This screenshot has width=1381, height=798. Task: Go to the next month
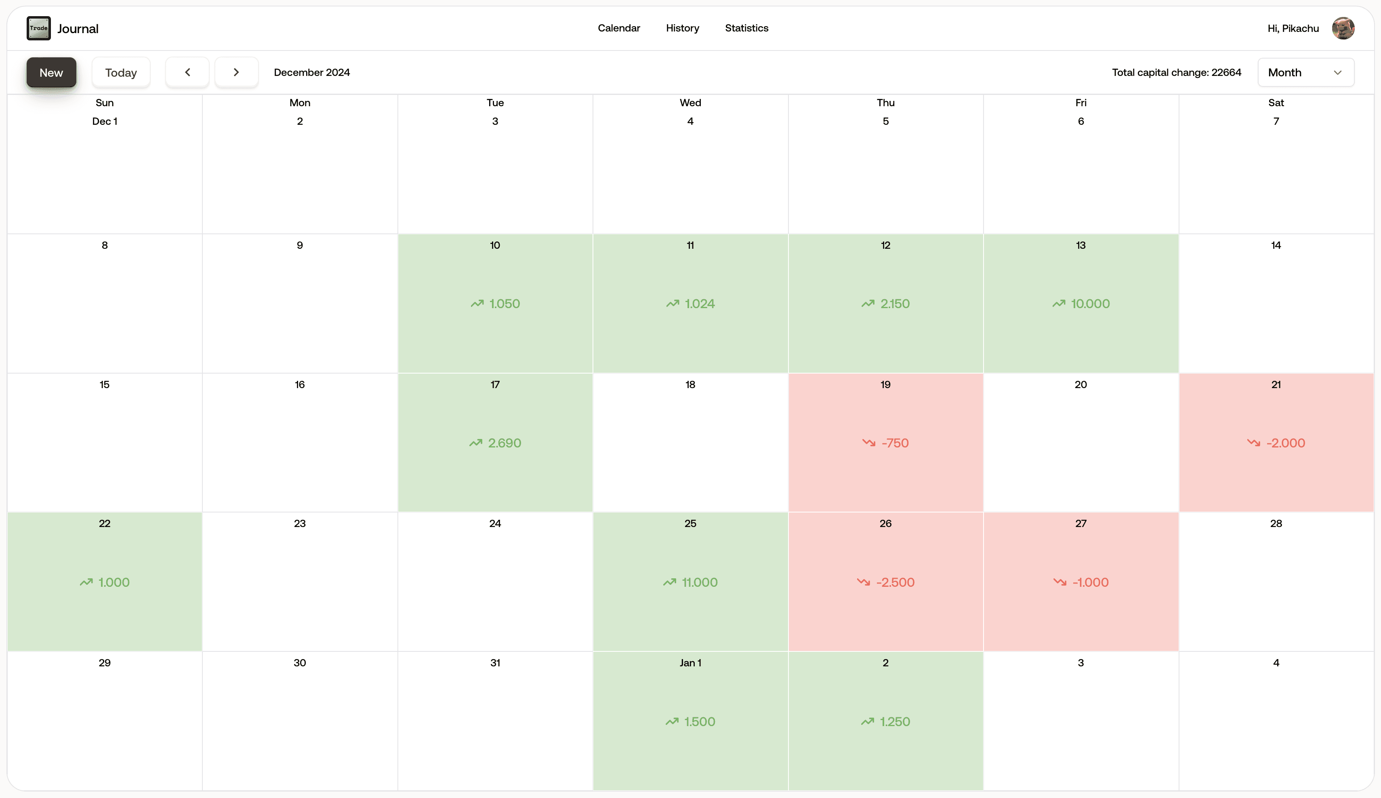coord(236,72)
